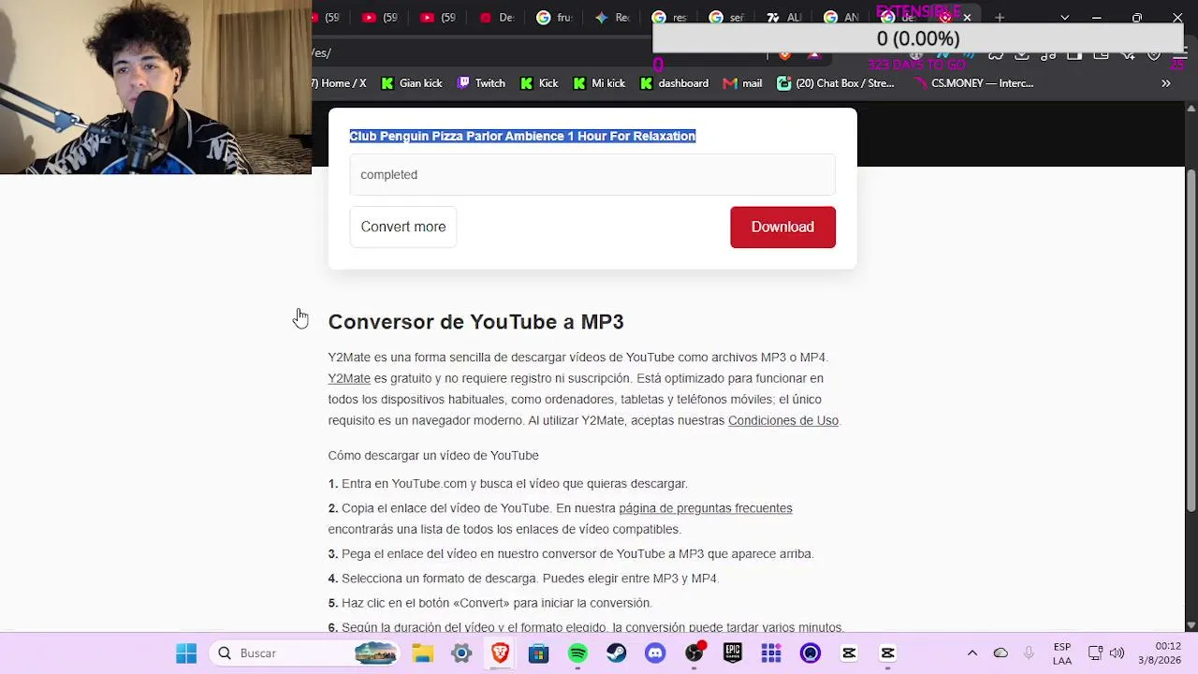Open the Home / X bookmark

[340, 83]
